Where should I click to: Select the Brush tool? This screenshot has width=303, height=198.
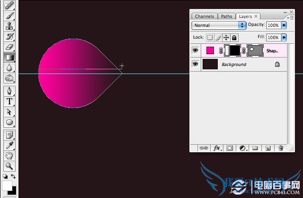click(x=9, y=16)
